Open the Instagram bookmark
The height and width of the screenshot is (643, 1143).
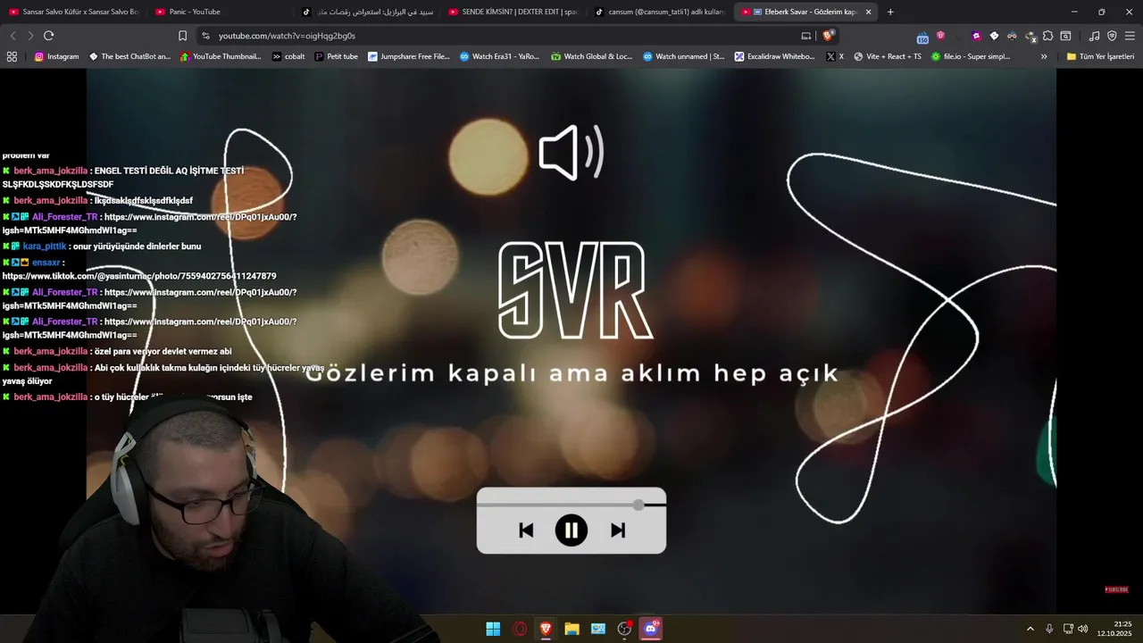[56, 56]
